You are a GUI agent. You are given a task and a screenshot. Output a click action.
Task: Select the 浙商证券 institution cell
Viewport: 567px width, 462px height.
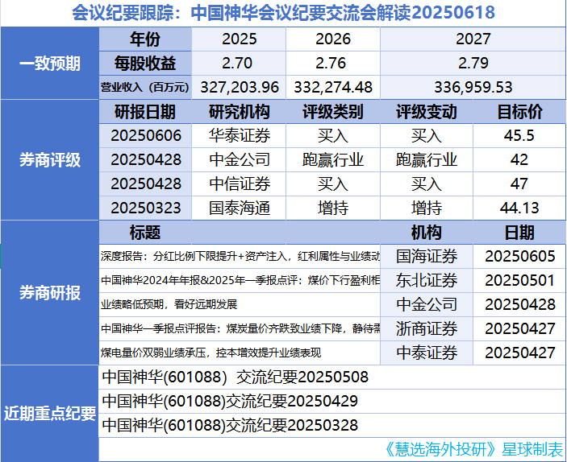pos(427,328)
